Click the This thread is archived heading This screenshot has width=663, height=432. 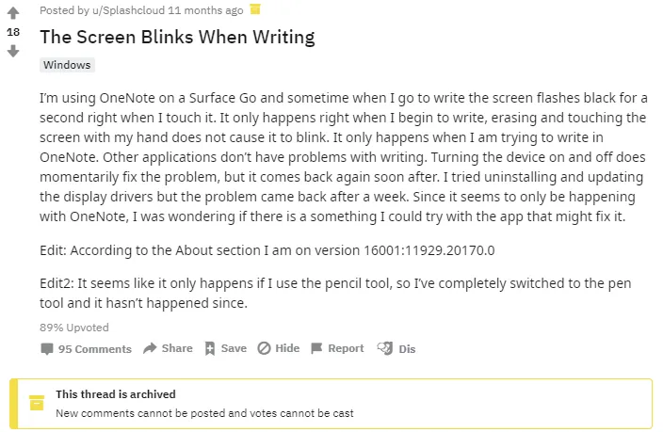(116, 394)
